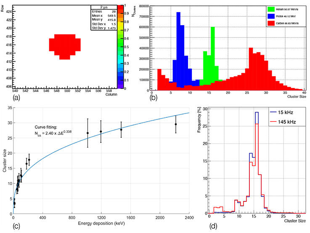This screenshot has width=310, height=233.
Task: Click the 'Mean x' row in statistics box
Action: (x=102, y=15)
